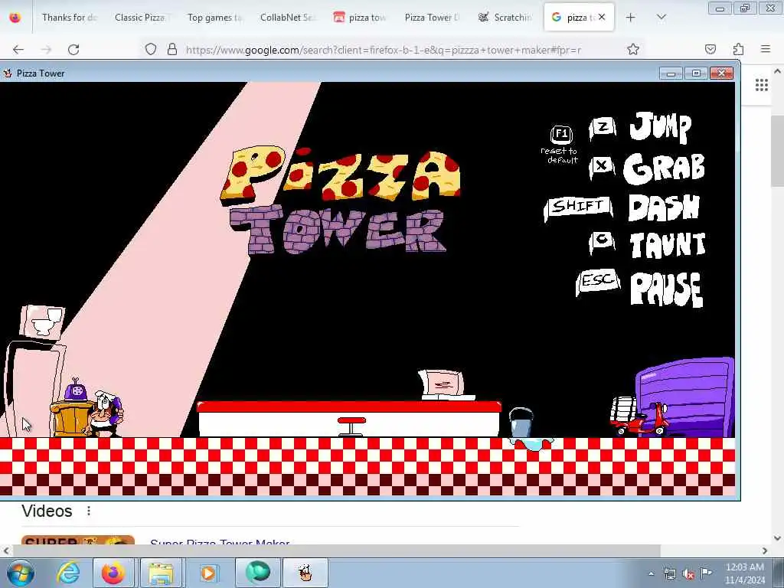Switch to the itch.io pizza tower tab
Image resolution: width=784 pixels, height=588 pixels.
tap(360, 18)
